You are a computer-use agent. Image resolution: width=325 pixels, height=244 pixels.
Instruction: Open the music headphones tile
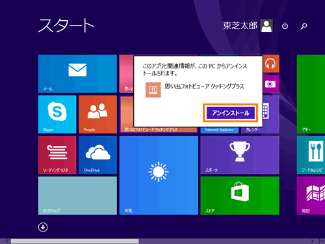point(270,64)
